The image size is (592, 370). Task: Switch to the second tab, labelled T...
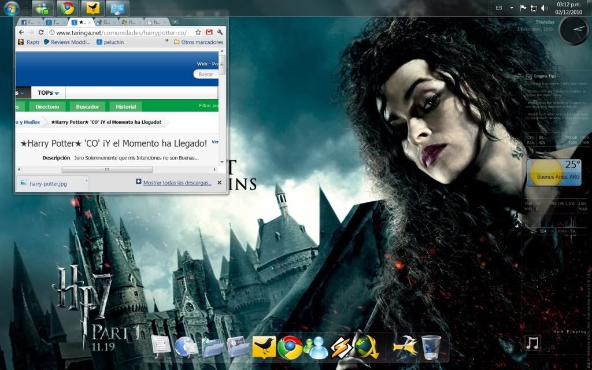[55, 23]
